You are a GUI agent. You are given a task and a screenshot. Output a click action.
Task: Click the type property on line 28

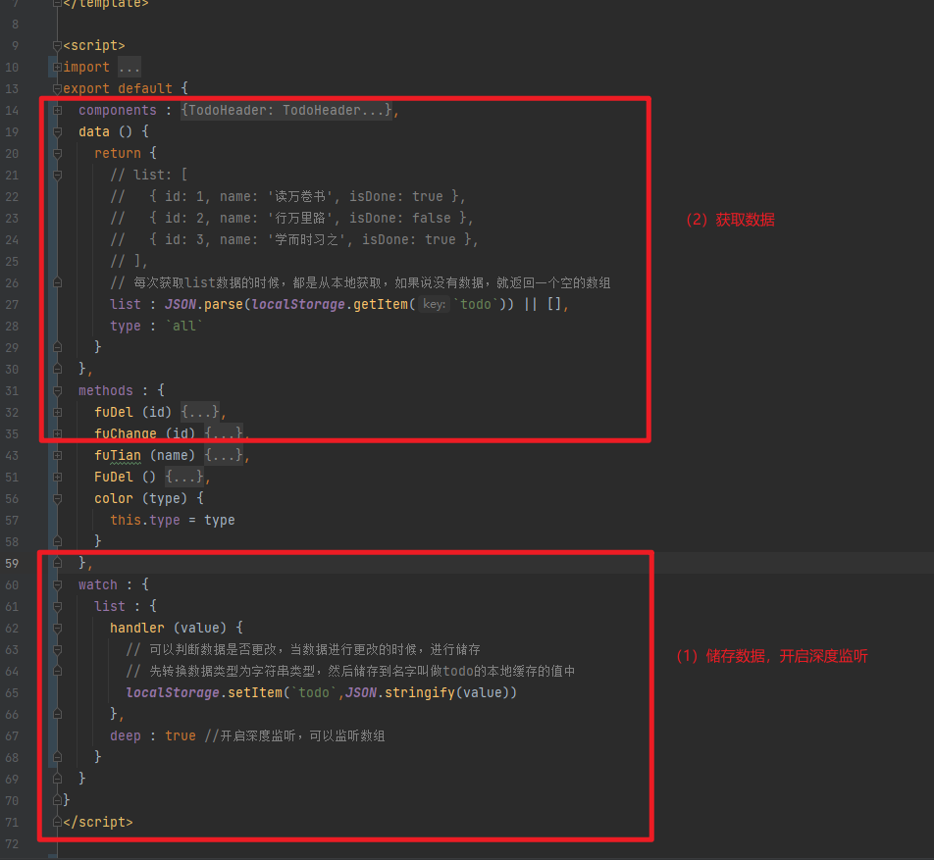click(126, 326)
